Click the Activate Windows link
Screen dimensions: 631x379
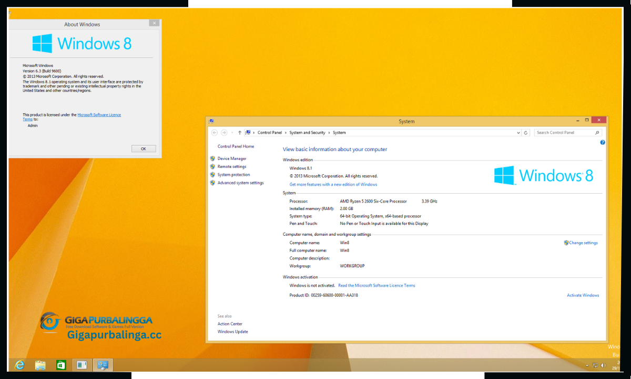583,295
